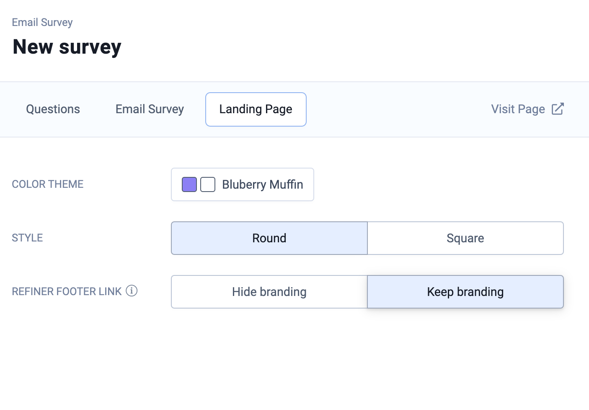The height and width of the screenshot is (410, 589).
Task: Click the Bluberry Muffin theme name text
Action: (263, 184)
